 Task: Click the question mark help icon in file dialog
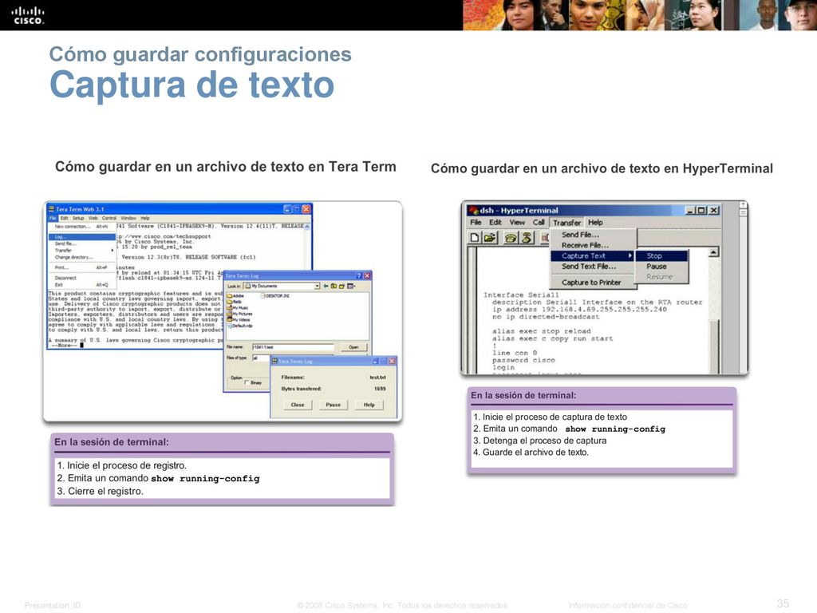(358, 275)
